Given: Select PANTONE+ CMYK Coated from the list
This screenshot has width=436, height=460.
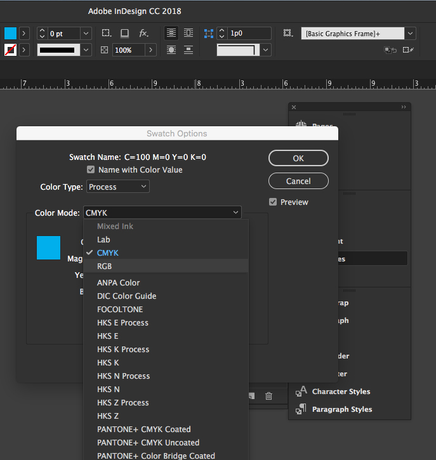Looking at the screenshot, I should click(x=166, y=429).
